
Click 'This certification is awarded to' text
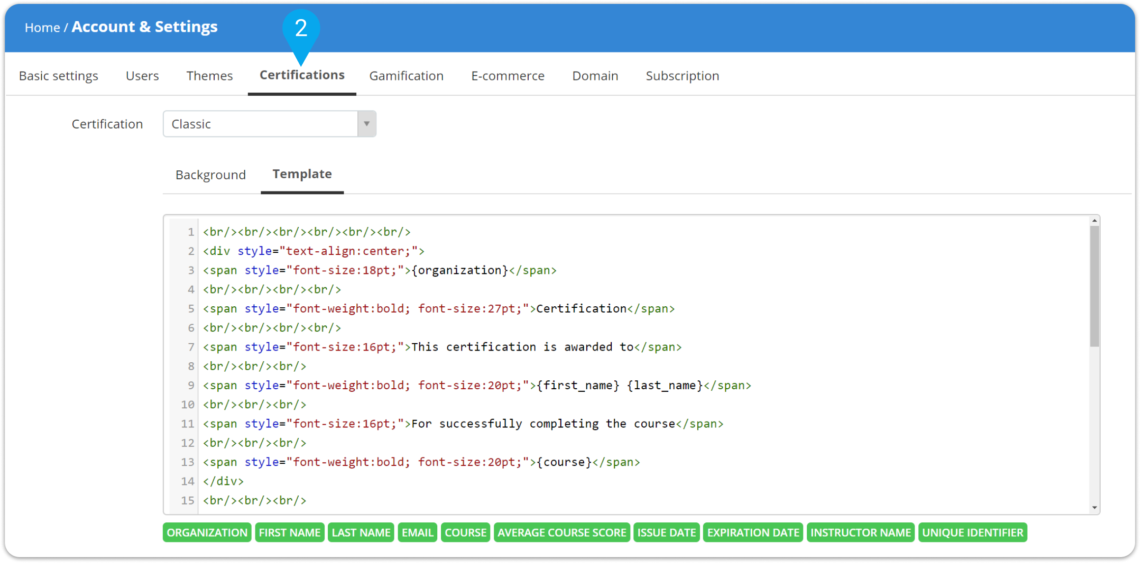pyautogui.click(x=522, y=347)
